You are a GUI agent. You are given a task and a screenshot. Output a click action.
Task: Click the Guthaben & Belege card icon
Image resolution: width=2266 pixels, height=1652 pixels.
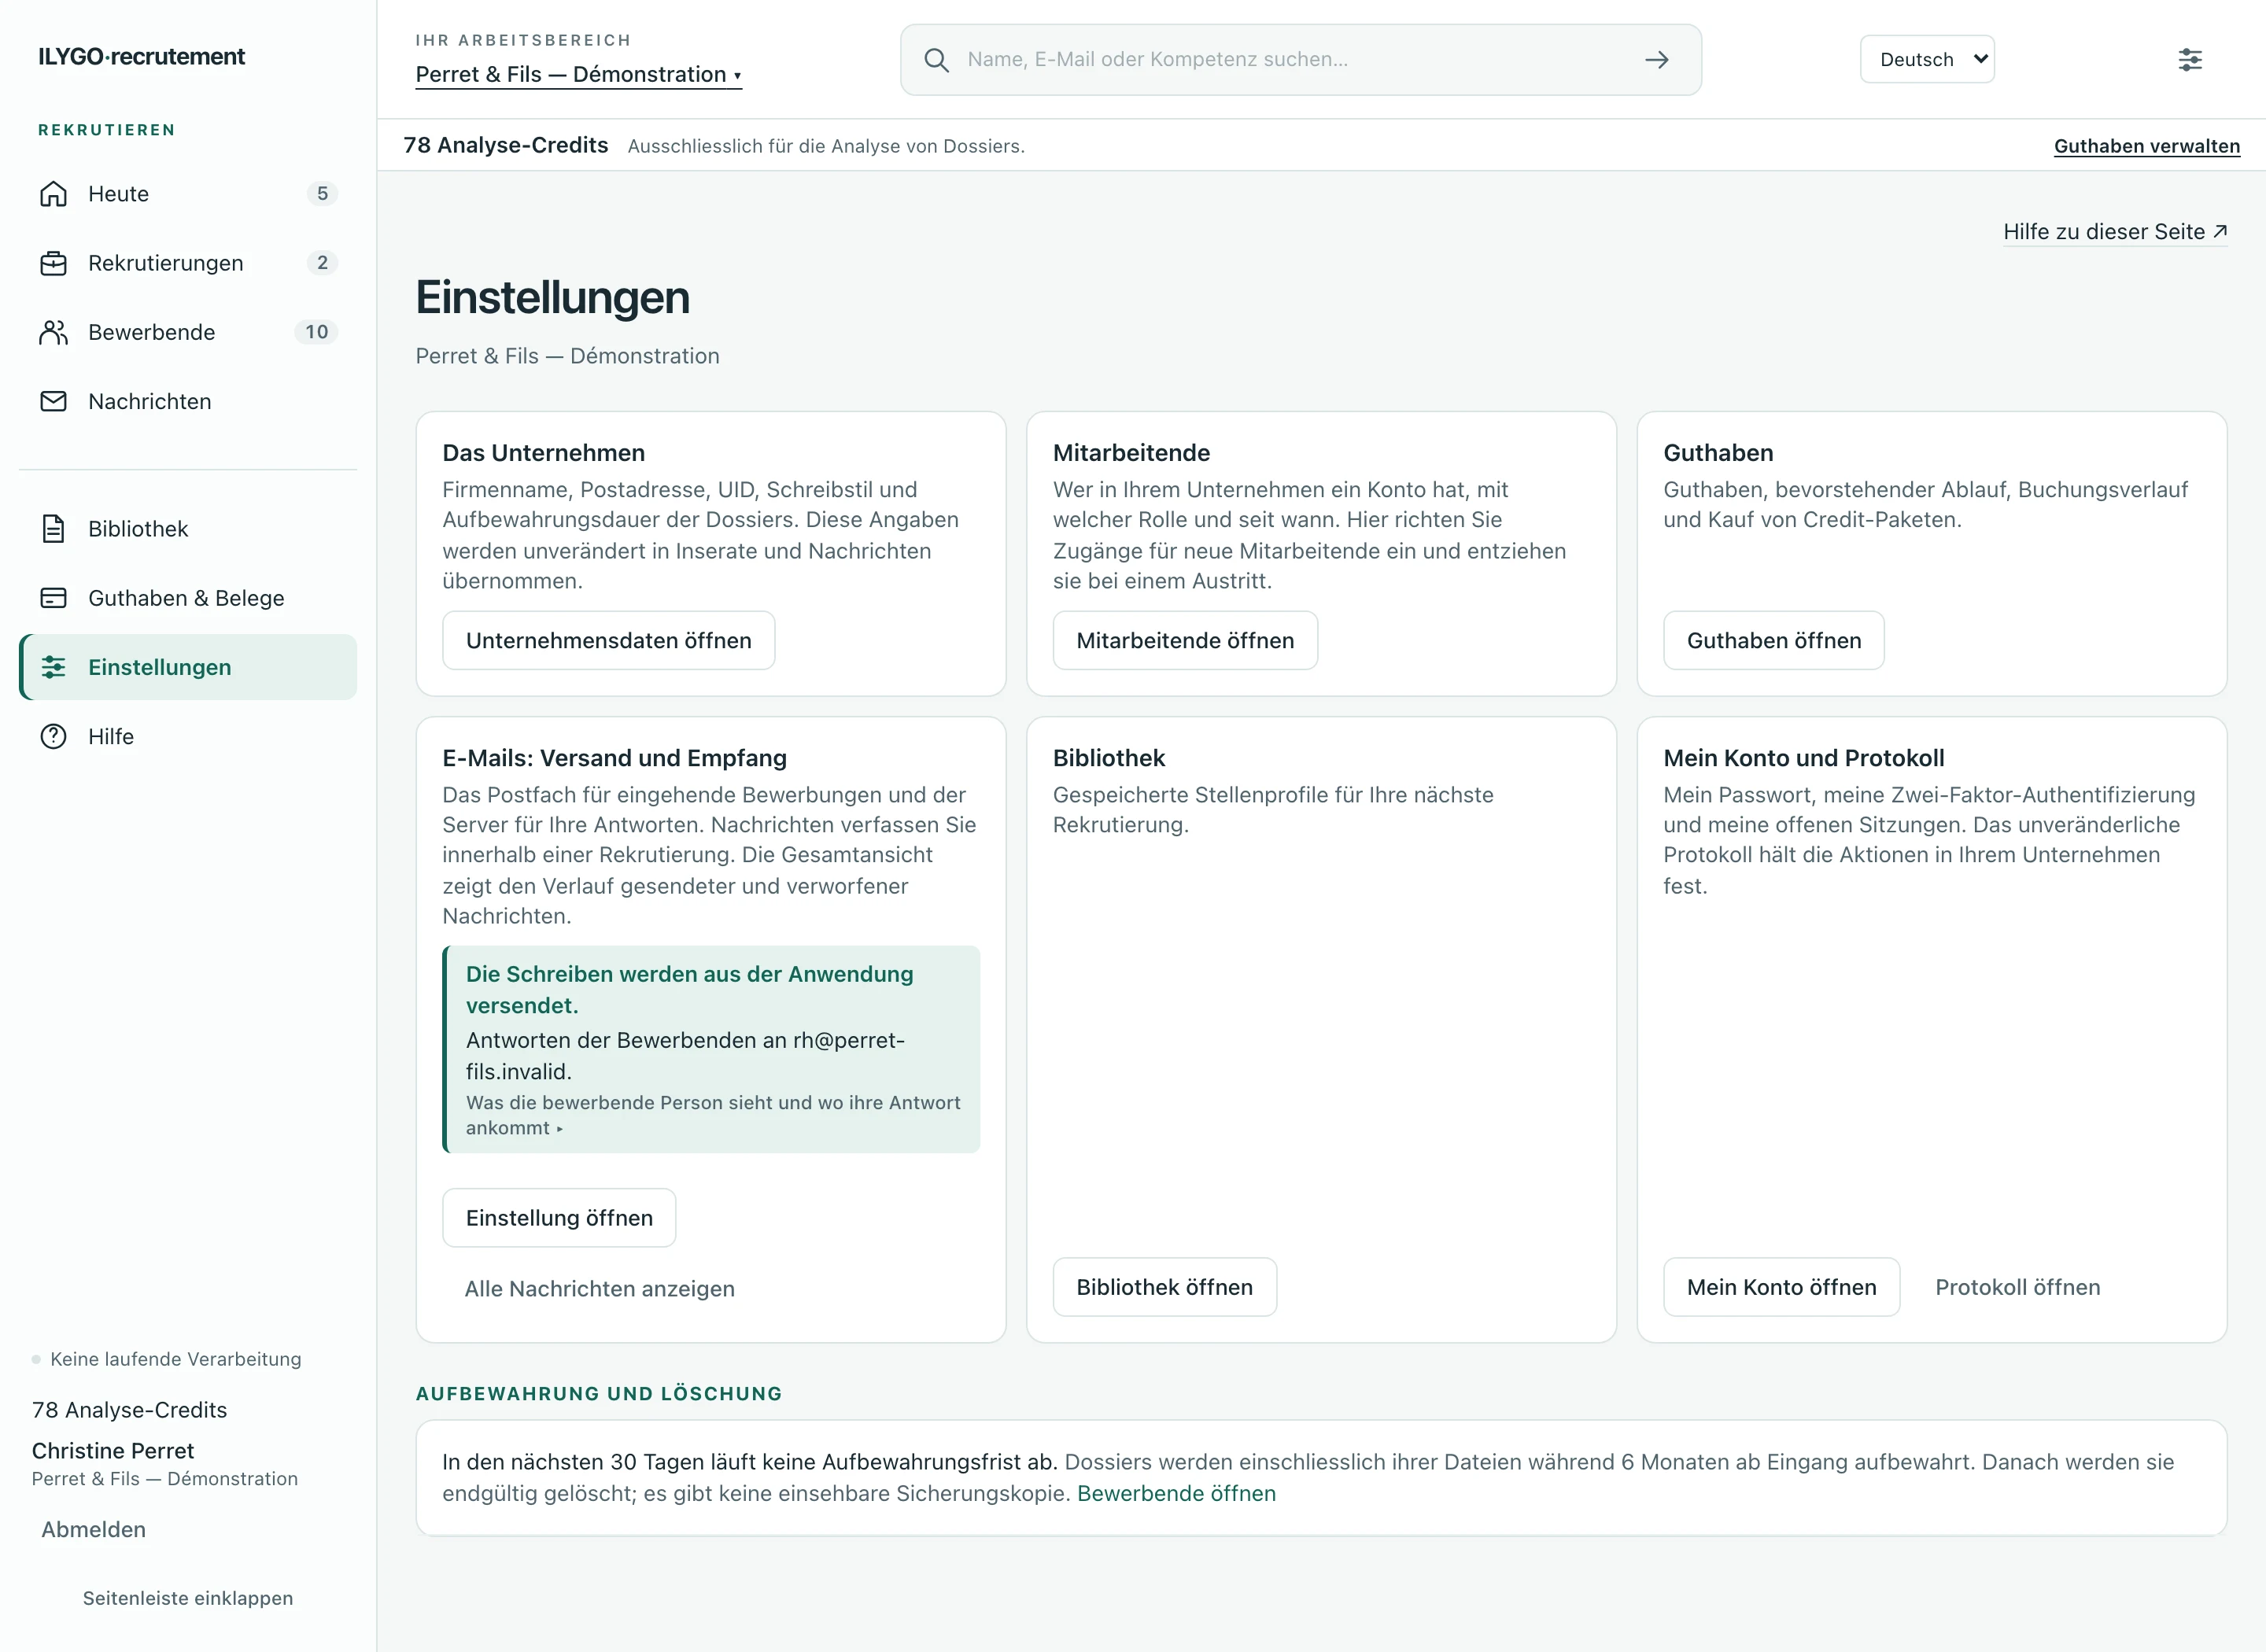pyautogui.click(x=53, y=598)
